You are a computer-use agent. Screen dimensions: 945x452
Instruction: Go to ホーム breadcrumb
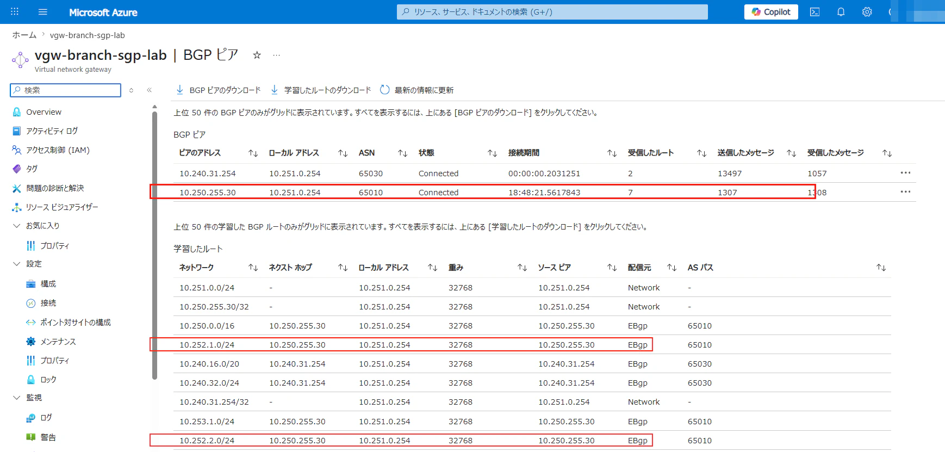click(x=24, y=35)
